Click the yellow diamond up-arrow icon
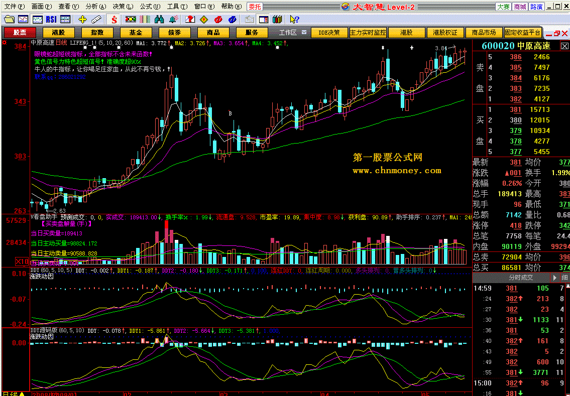The image size is (570, 396). 204,19
